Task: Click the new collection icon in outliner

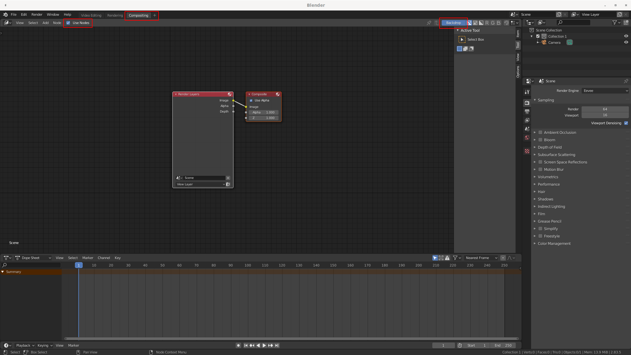Action: (626, 23)
